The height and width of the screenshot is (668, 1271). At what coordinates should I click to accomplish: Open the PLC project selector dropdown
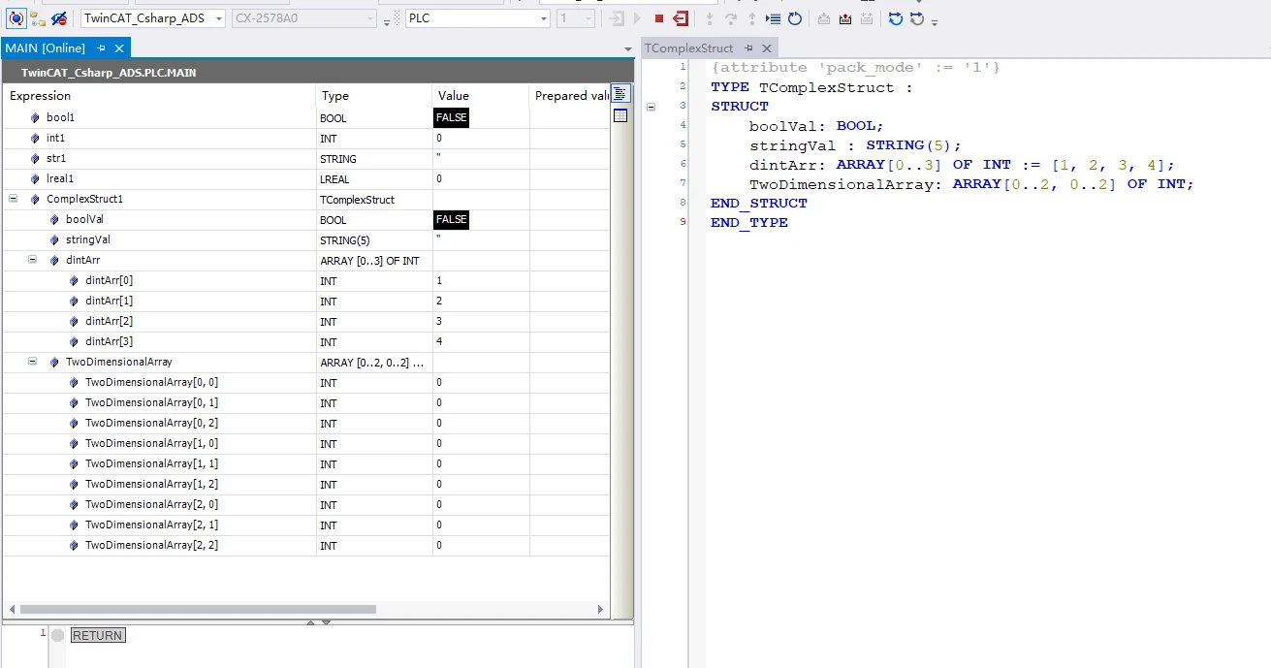543,18
